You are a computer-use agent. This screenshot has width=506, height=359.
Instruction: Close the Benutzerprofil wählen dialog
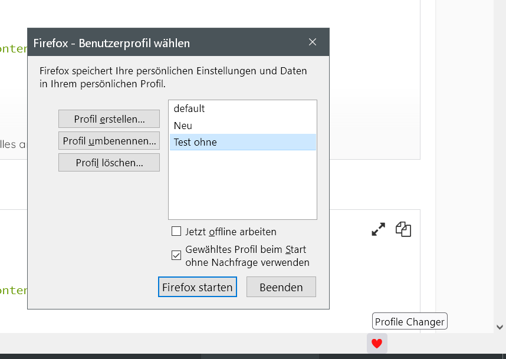click(313, 42)
